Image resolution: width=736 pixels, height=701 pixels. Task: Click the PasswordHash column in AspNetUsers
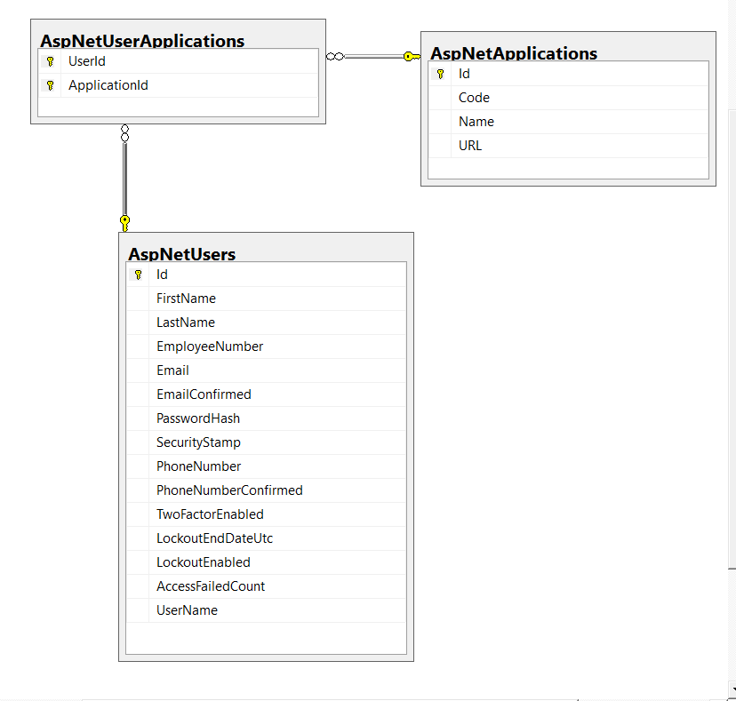(x=198, y=418)
